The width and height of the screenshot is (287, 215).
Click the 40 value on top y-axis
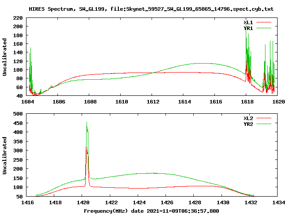pyautogui.click(x=19, y=96)
